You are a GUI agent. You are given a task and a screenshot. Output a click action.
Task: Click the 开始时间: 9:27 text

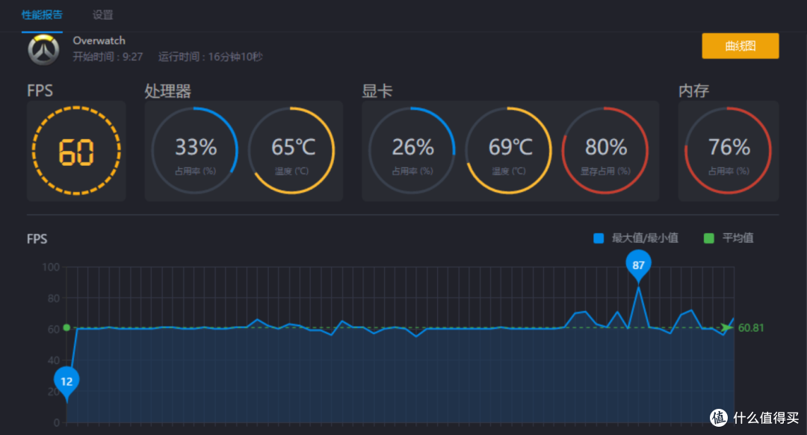[x=108, y=57]
